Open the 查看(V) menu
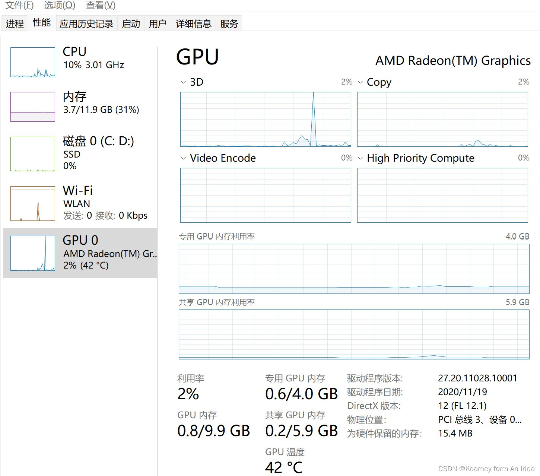The image size is (540, 476). pyautogui.click(x=101, y=5)
